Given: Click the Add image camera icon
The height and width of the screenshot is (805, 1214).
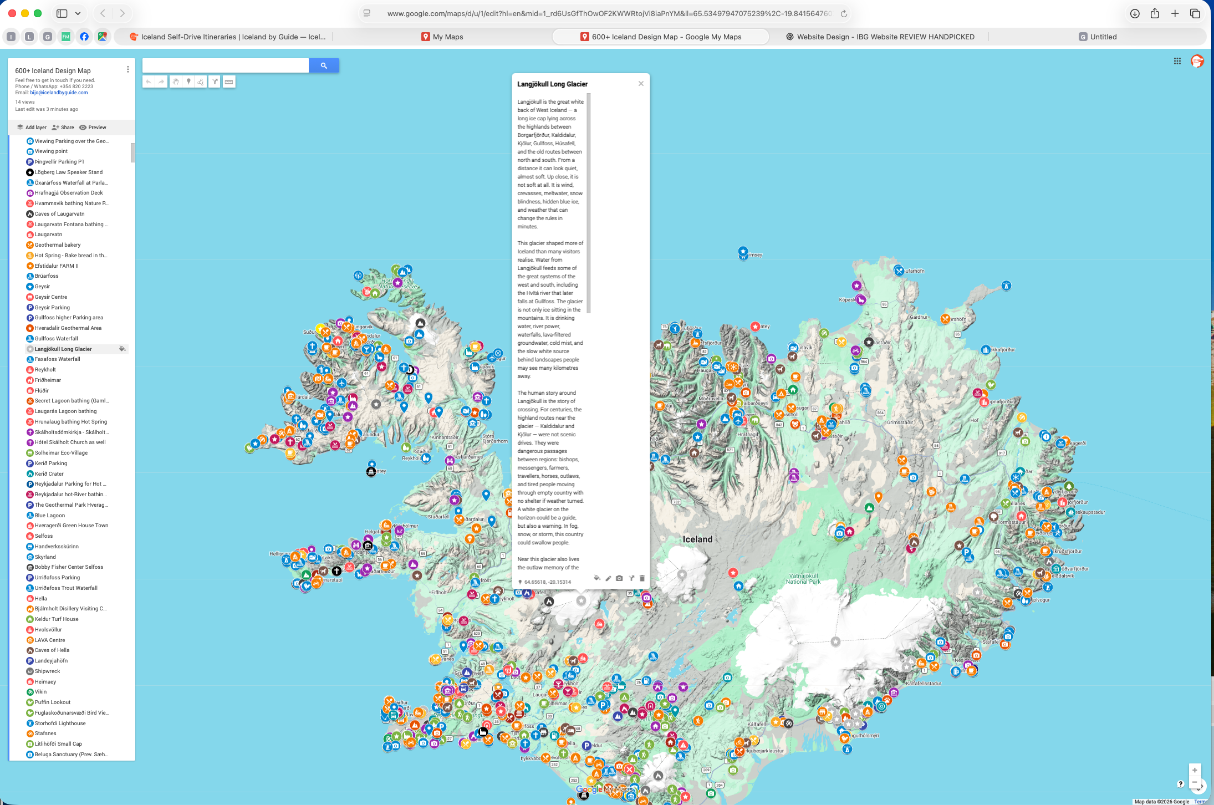Looking at the screenshot, I should (x=619, y=578).
